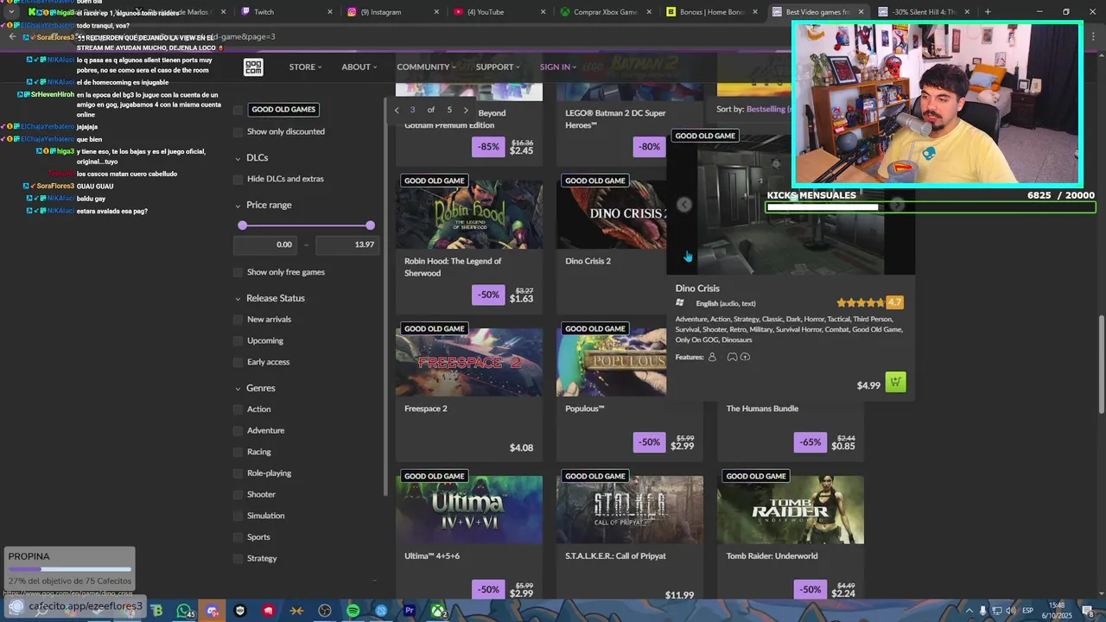Switch to Comprar Xbox Game browser tab
1106x622 pixels.
[x=605, y=12]
